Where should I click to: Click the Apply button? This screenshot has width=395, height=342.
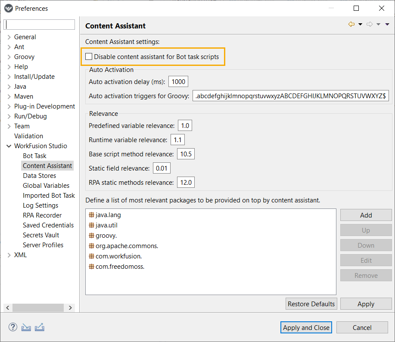(366, 304)
